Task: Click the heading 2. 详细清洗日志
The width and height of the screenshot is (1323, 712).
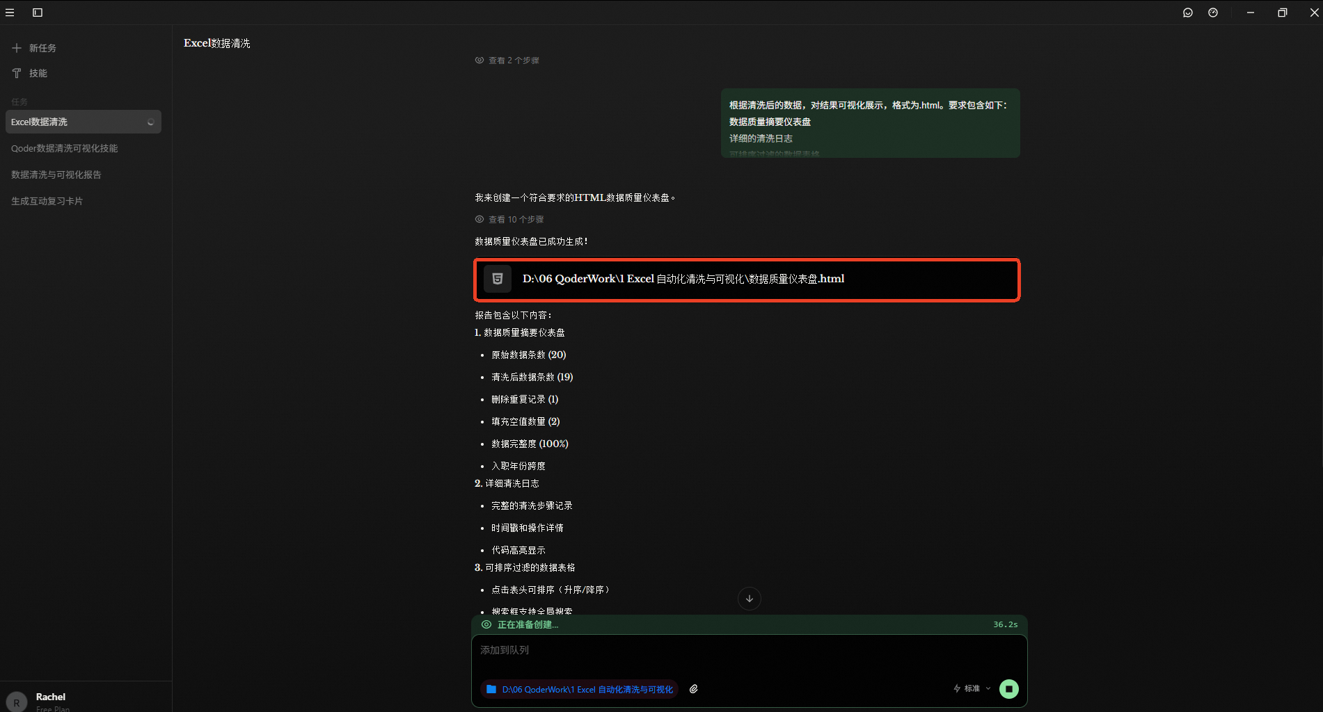Action: tap(507, 483)
